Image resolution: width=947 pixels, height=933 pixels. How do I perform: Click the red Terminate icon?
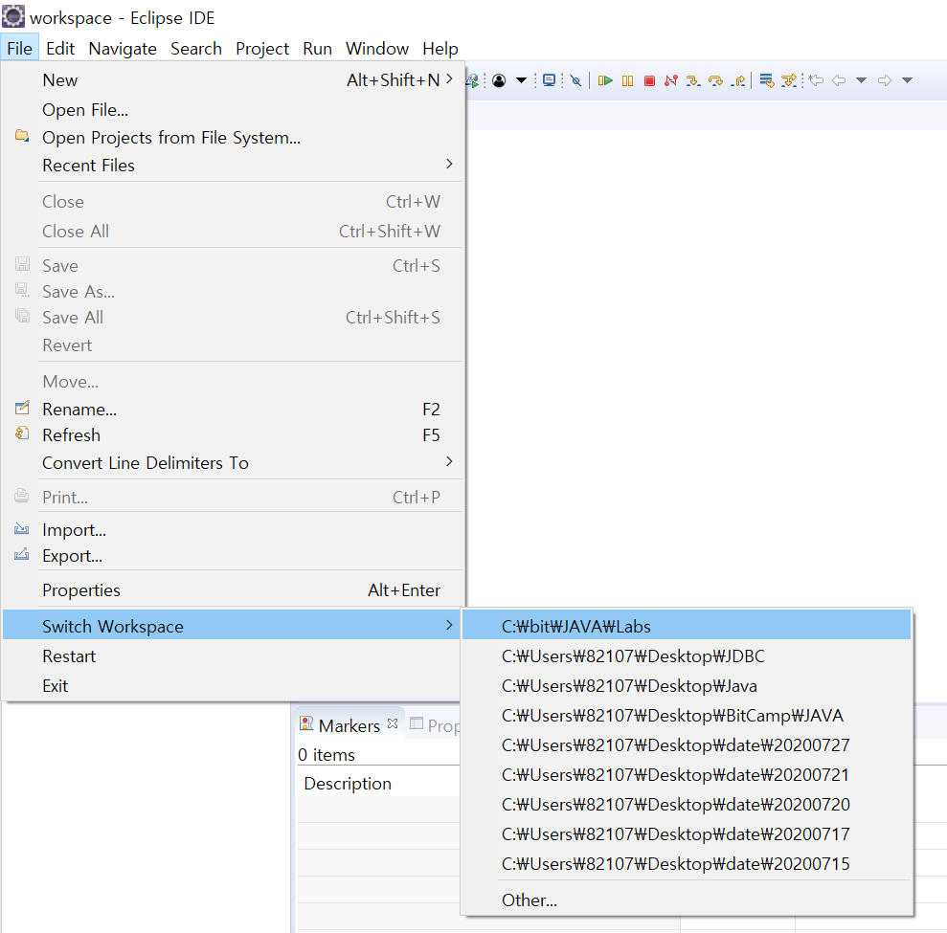click(x=650, y=80)
